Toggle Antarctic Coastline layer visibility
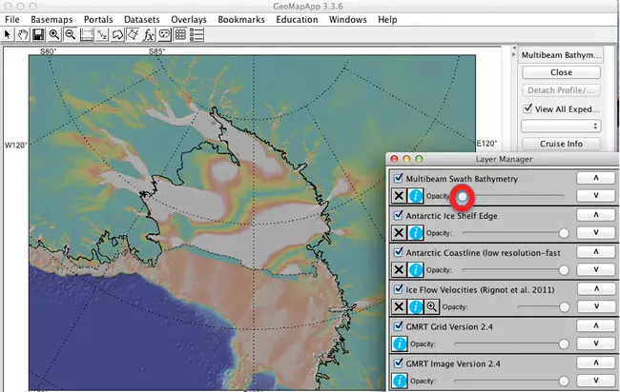 tap(399, 252)
